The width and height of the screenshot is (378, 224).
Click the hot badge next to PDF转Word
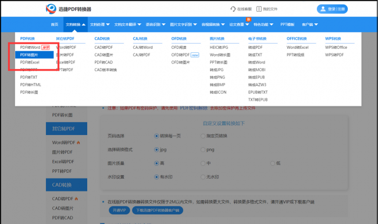coord(45,48)
